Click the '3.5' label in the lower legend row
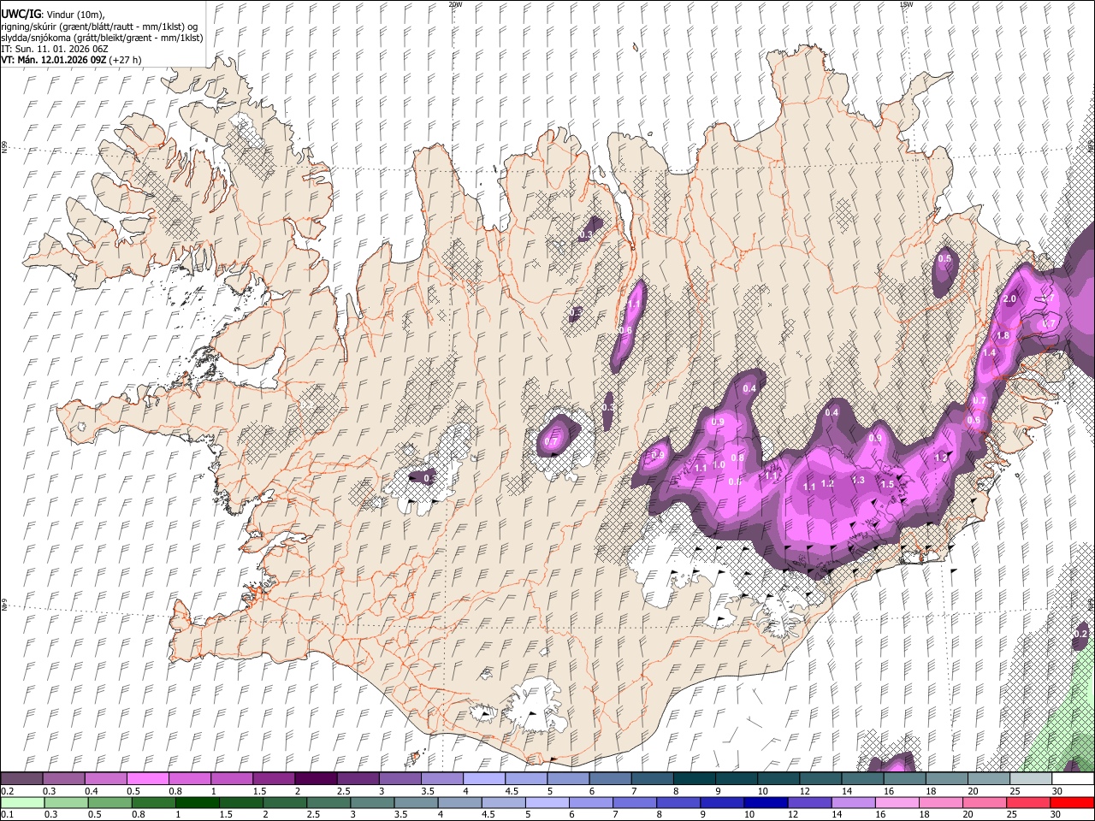1095x821 pixels. click(x=401, y=814)
